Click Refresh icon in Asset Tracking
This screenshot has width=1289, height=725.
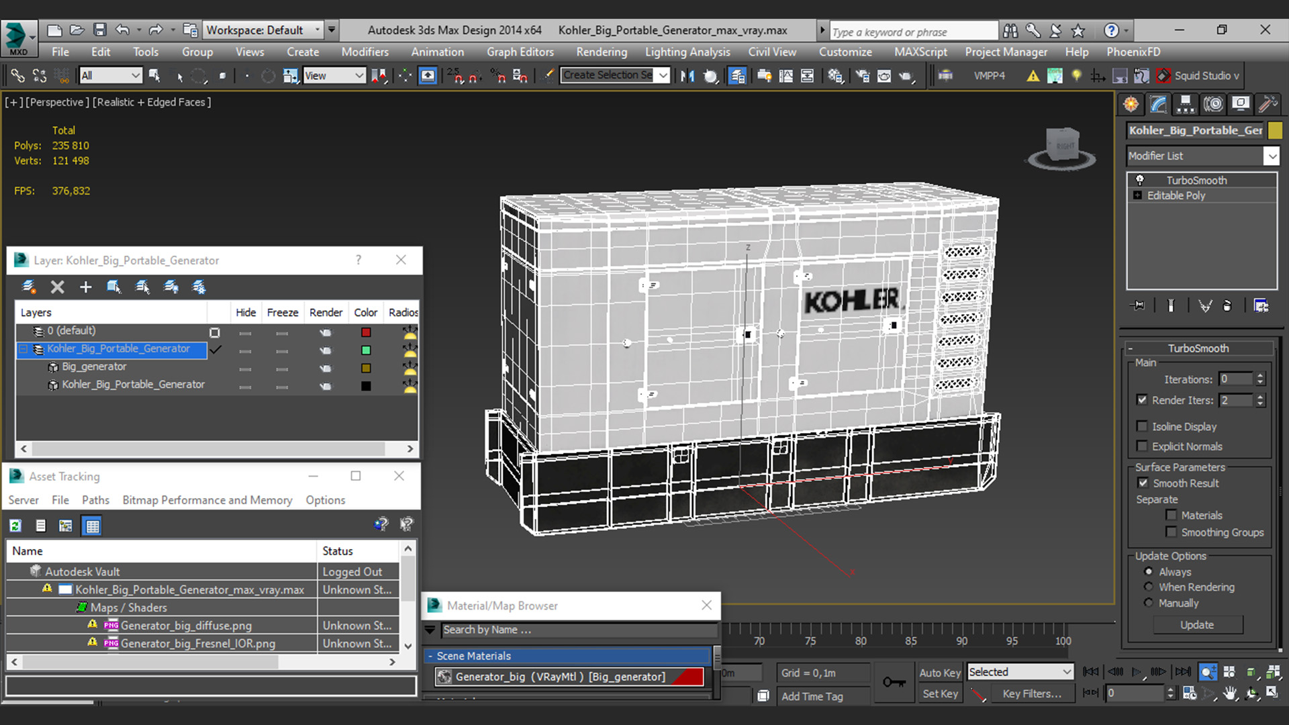pos(15,526)
